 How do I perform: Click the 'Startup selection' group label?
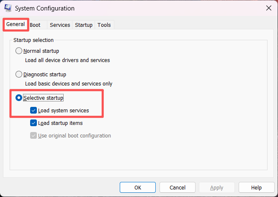(x=33, y=40)
